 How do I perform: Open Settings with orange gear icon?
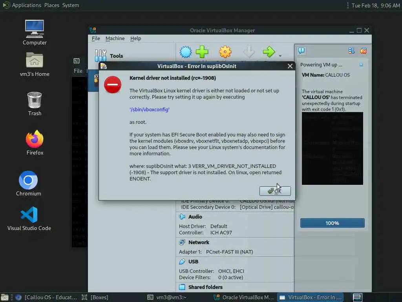pyautogui.click(x=225, y=52)
